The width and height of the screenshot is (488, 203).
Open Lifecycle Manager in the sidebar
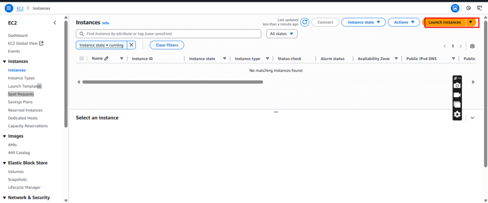coord(24,187)
